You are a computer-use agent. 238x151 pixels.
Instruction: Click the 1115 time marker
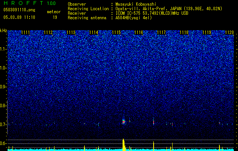pos(116,32)
